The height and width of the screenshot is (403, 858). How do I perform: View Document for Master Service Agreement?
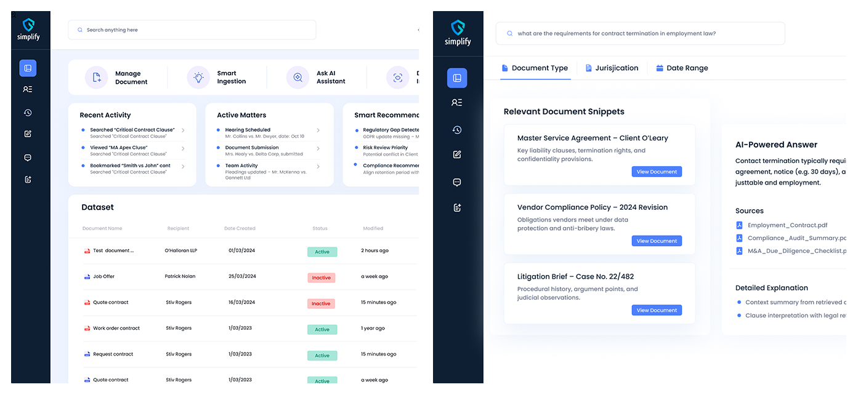click(657, 172)
